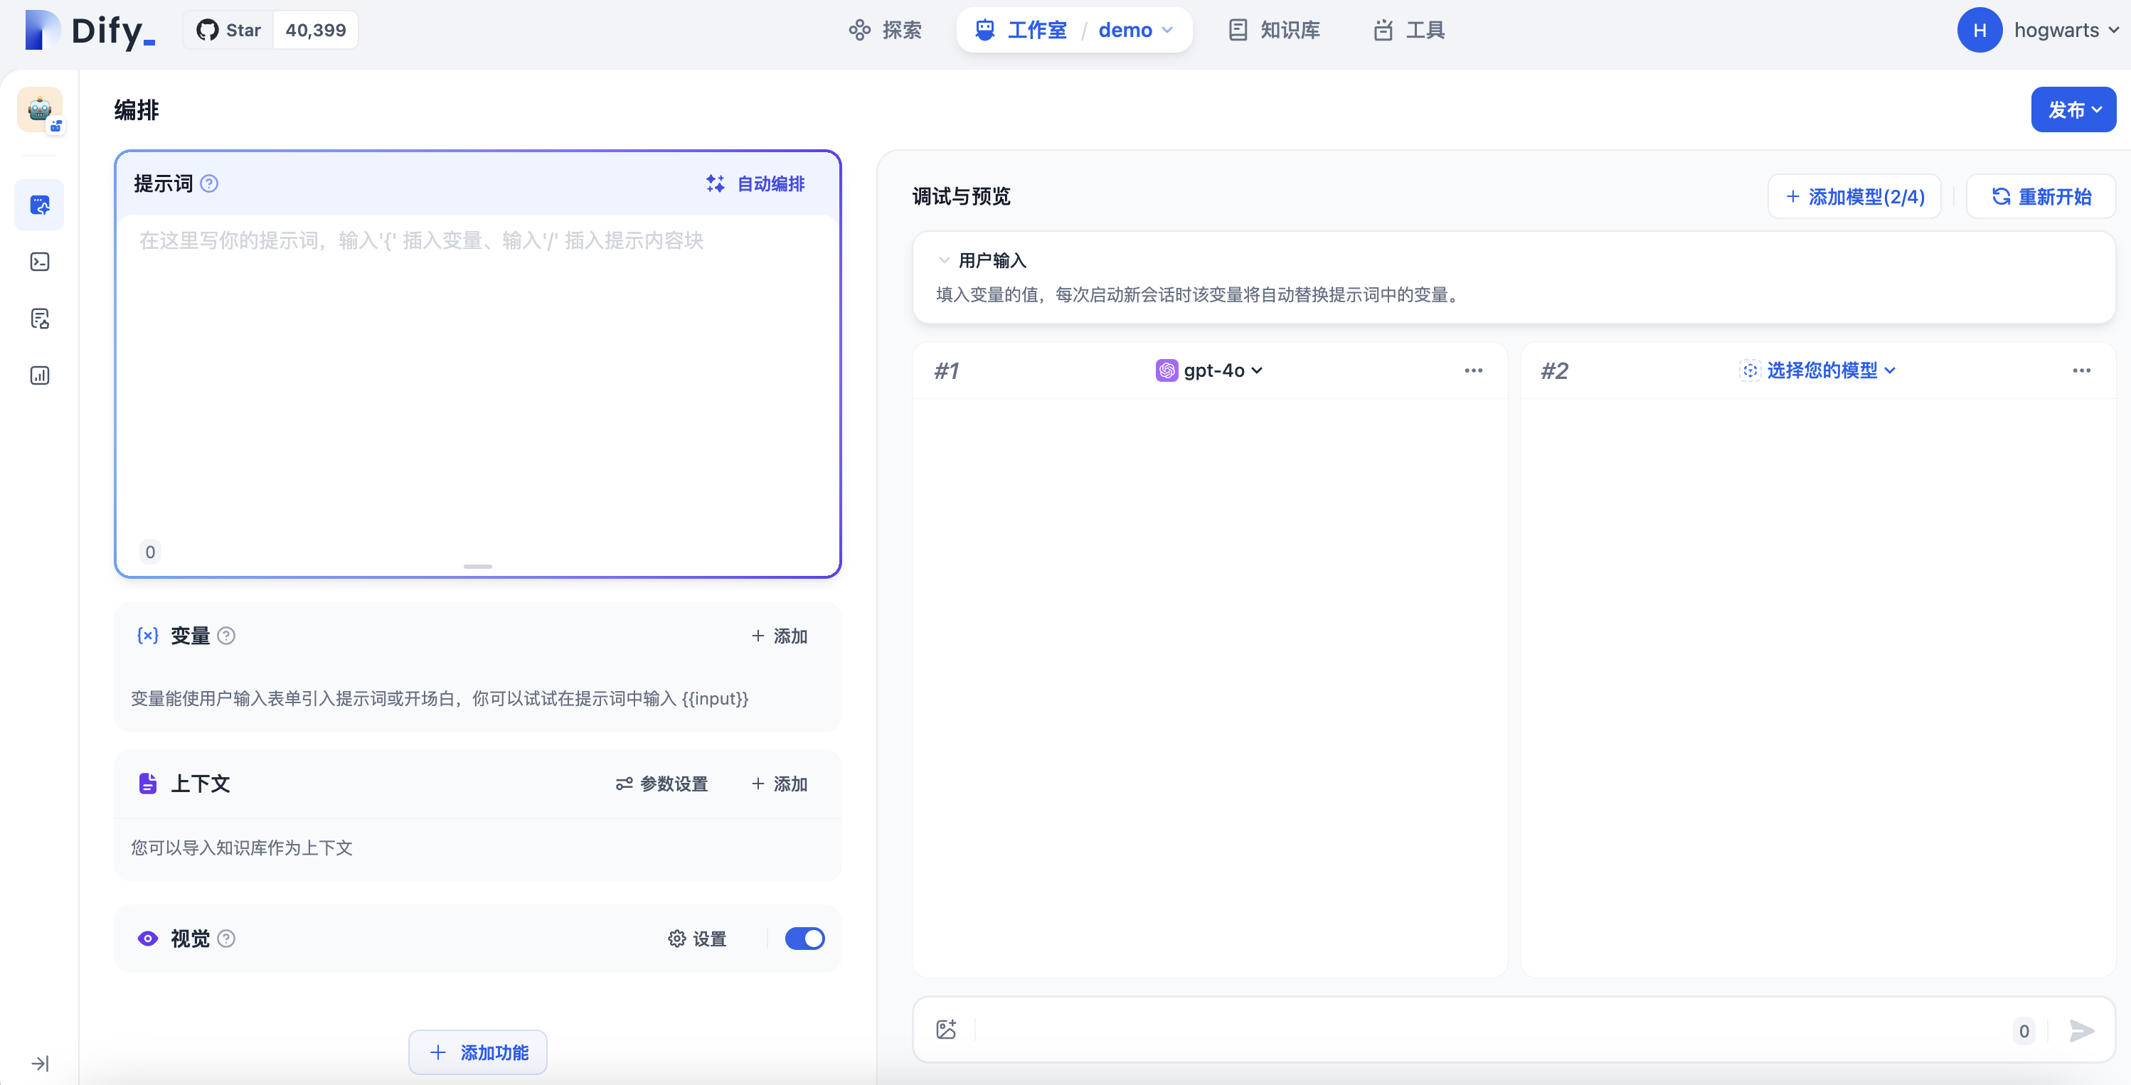The width and height of the screenshot is (2131, 1085).
Task: Open the 发布 publish dropdown
Action: pos(2072,109)
